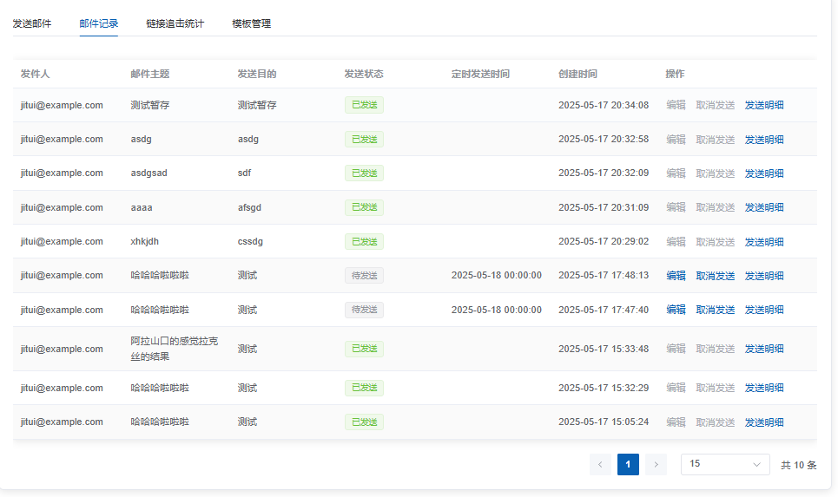Click 已发送 status tag of aaaa email

(364, 207)
